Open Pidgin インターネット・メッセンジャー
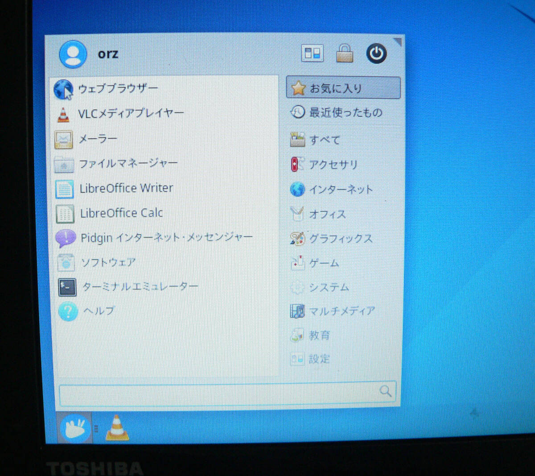Image resolution: width=535 pixels, height=476 pixels. (x=166, y=238)
